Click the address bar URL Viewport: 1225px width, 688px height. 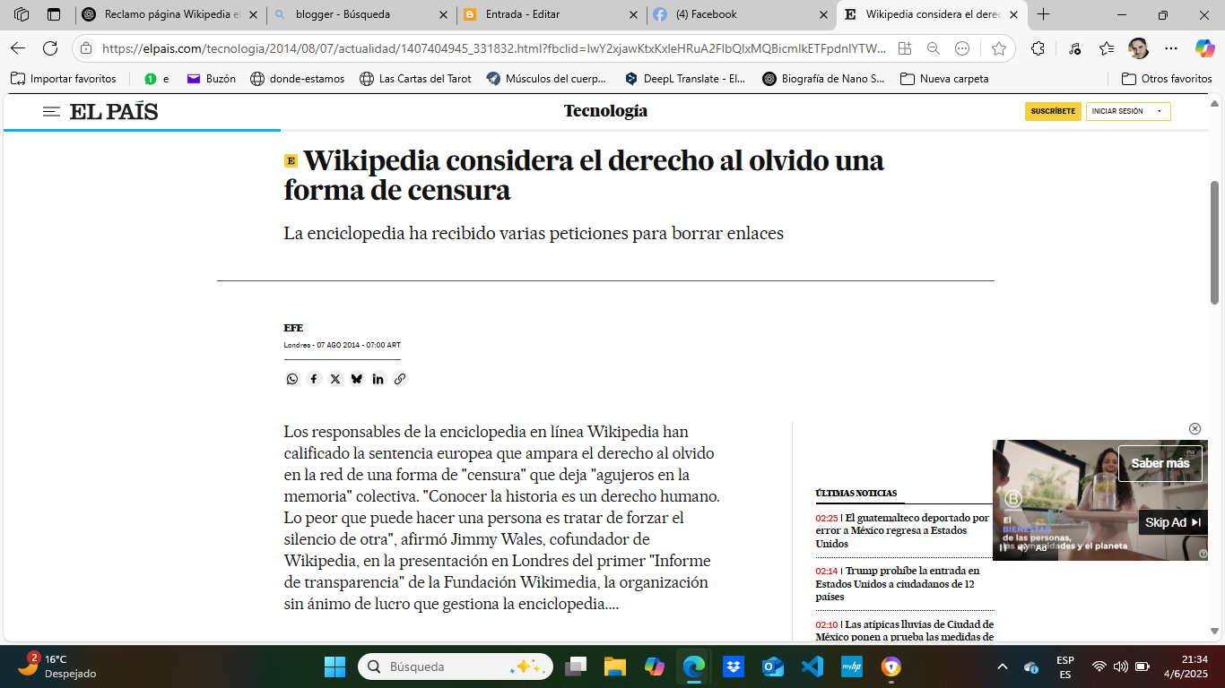[494, 48]
